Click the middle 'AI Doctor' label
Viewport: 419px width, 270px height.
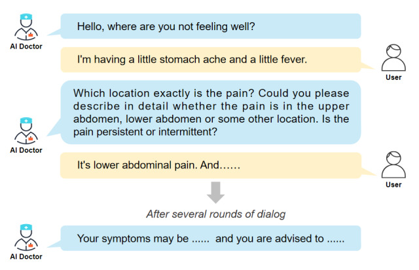tap(26, 150)
